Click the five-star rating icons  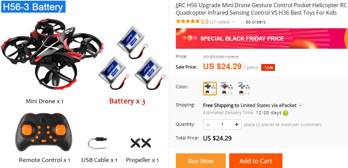point(187,22)
